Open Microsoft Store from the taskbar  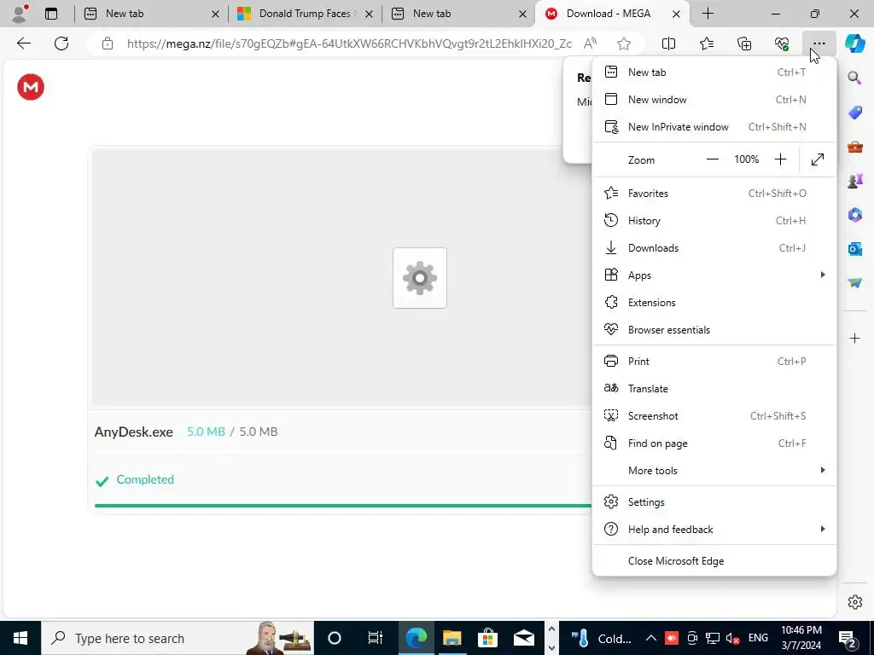(x=487, y=638)
